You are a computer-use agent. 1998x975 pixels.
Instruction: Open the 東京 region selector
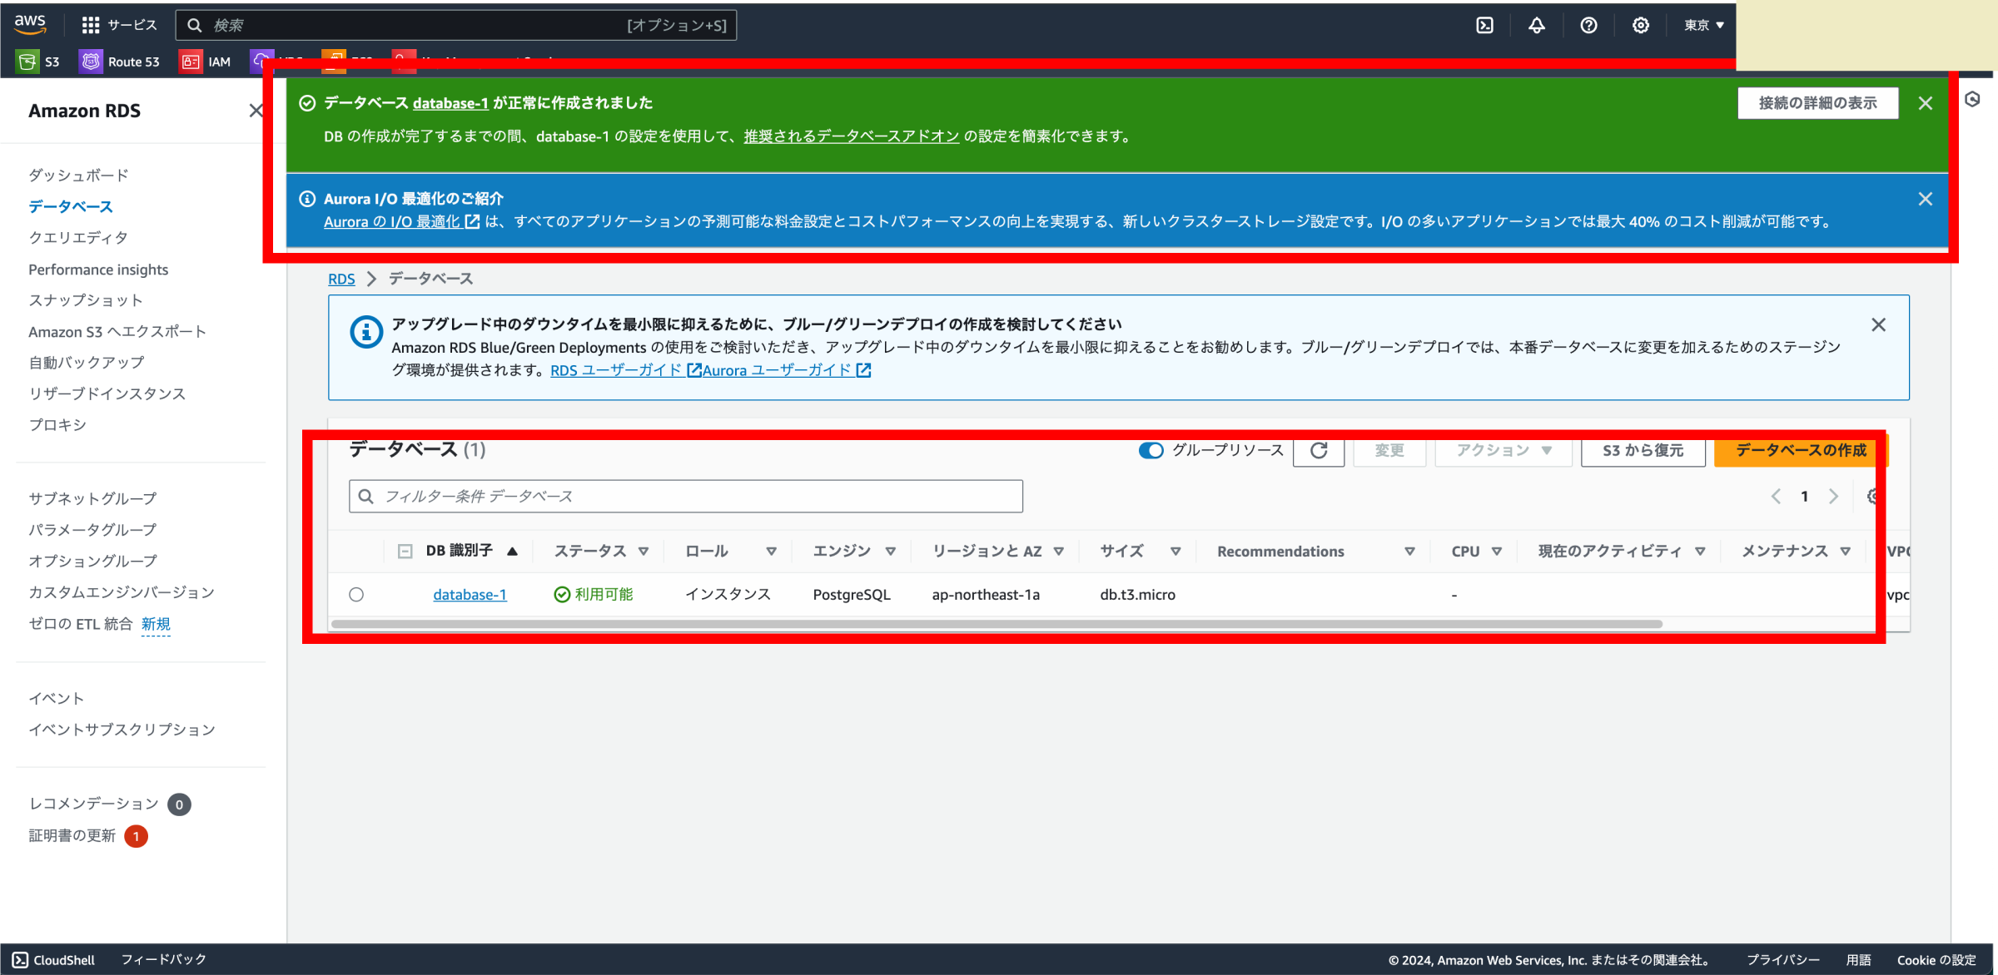pyautogui.click(x=1701, y=25)
